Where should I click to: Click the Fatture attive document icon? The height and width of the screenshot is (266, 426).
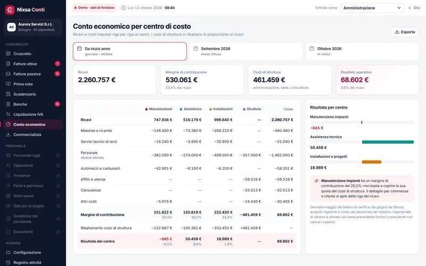point(8,64)
